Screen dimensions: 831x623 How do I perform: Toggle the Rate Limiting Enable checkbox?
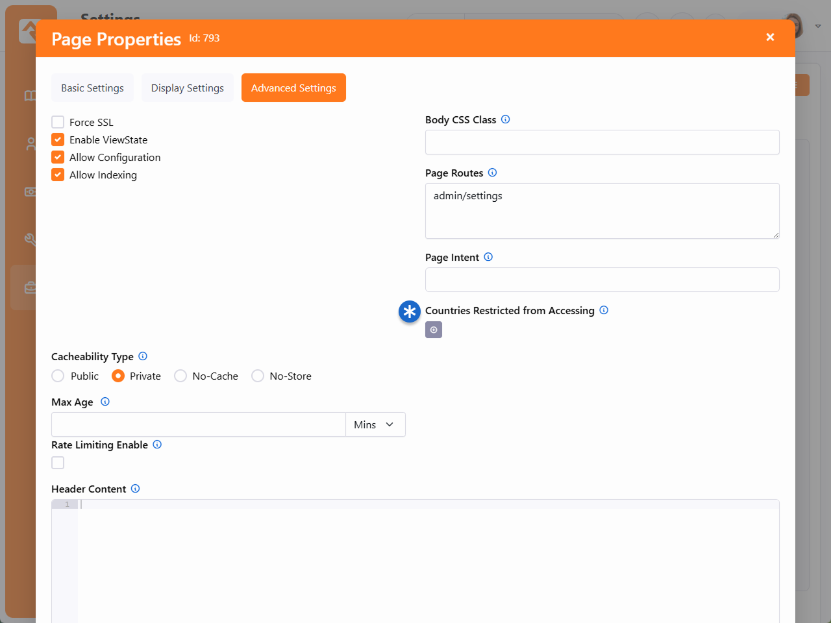tap(58, 463)
